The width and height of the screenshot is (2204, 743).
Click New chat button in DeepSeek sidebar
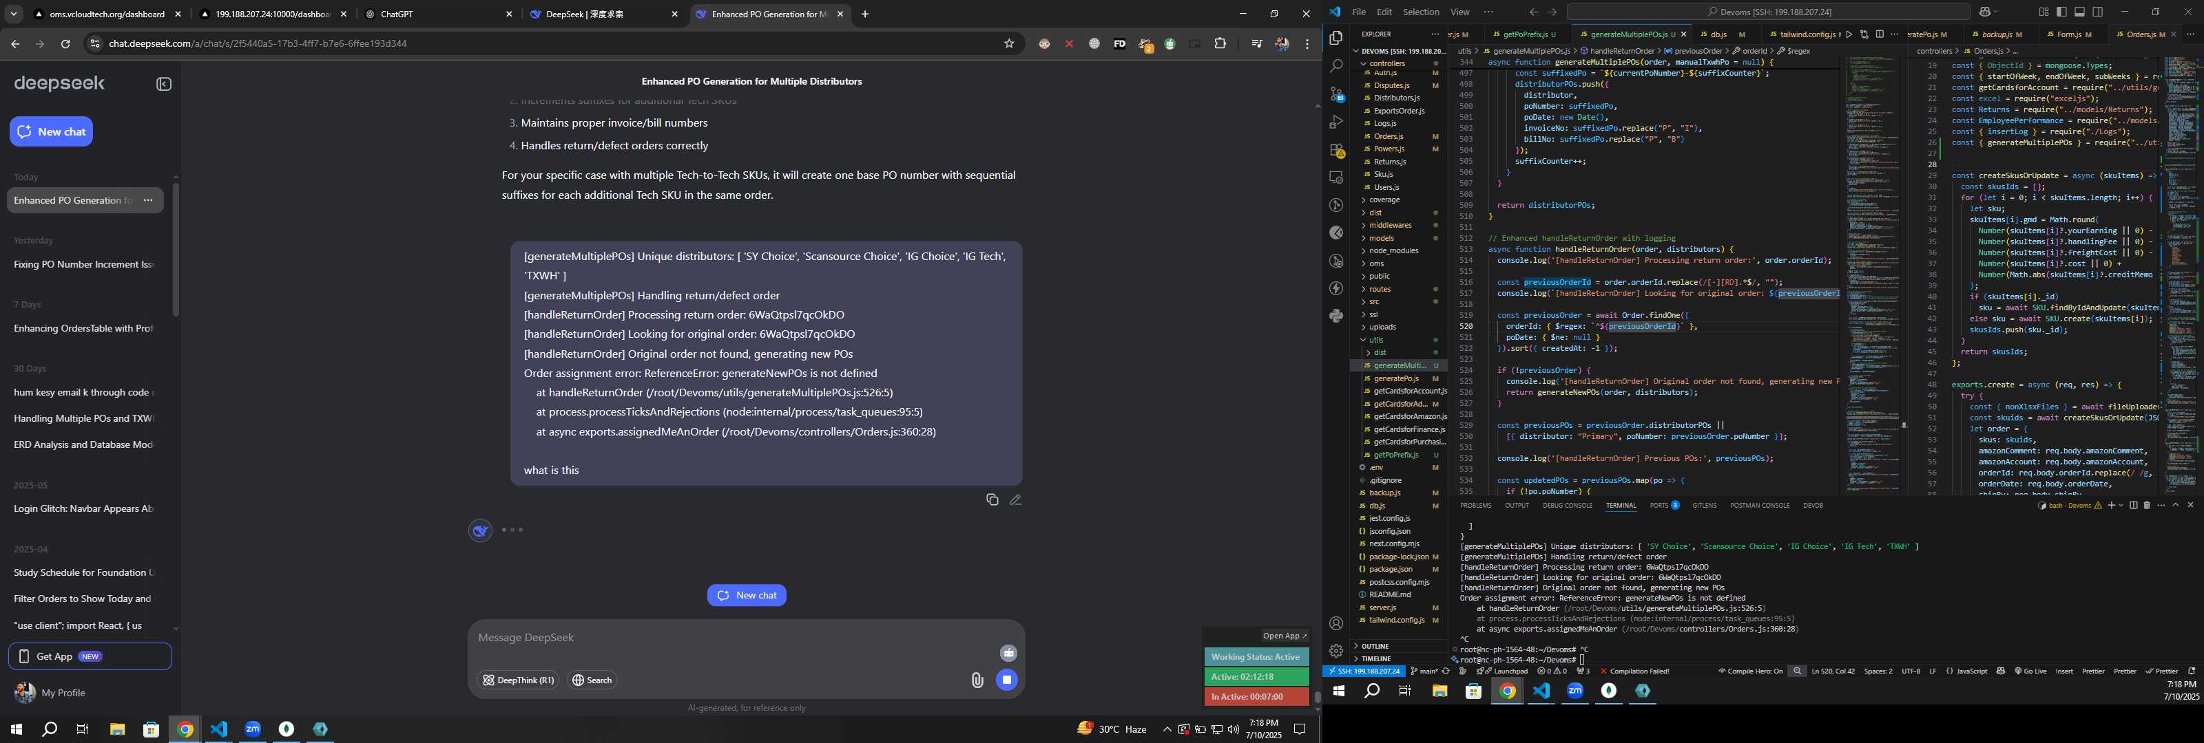coord(52,131)
